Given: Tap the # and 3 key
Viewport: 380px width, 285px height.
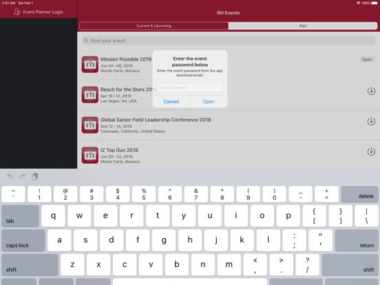Looking at the screenshot, I should pyautogui.click(x=92, y=194).
